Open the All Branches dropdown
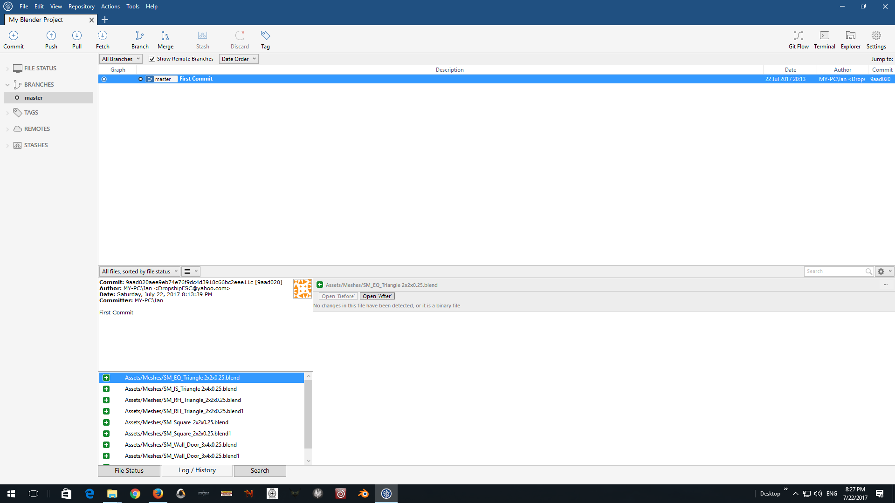This screenshot has height=503, width=895. (x=121, y=59)
